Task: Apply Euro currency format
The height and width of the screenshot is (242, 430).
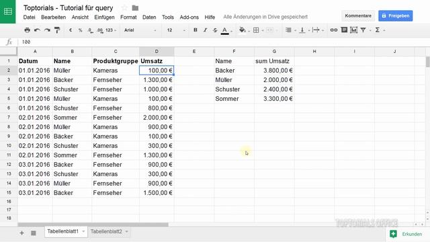Action: point(71,30)
